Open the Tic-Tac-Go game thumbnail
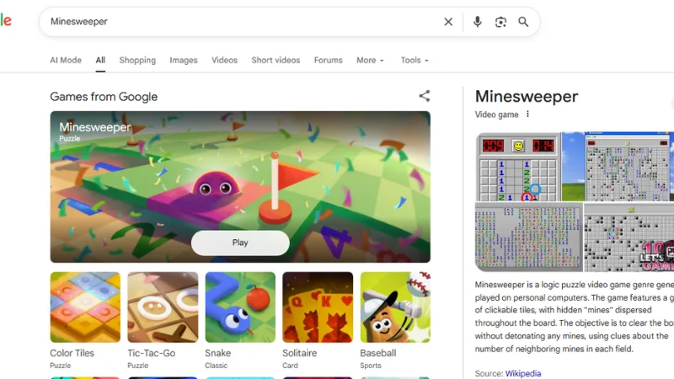The width and height of the screenshot is (674, 379). click(163, 307)
